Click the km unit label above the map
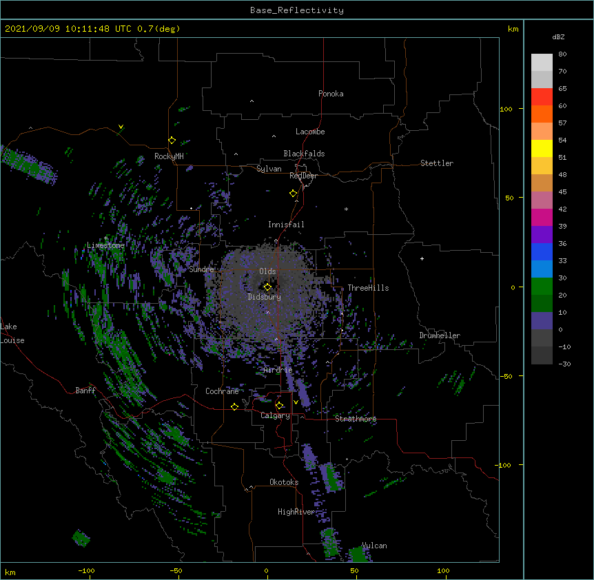This screenshot has width=594, height=580. tap(513, 29)
